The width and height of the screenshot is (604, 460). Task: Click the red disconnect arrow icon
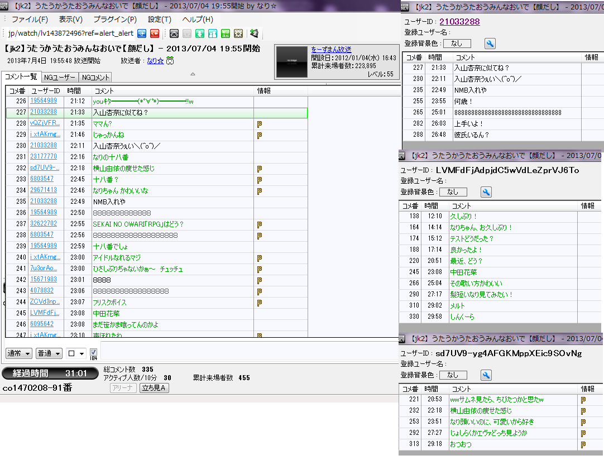pyautogui.click(x=155, y=33)
